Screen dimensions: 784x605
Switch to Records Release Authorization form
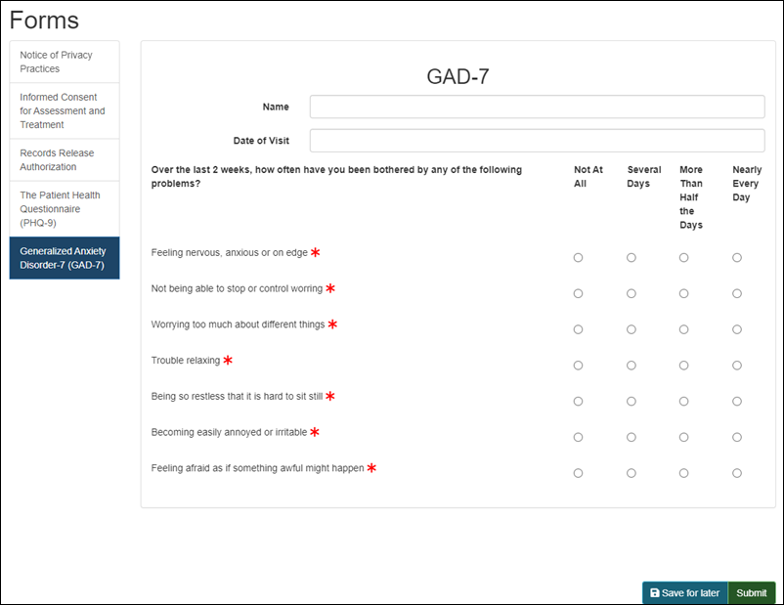[65, 159]
